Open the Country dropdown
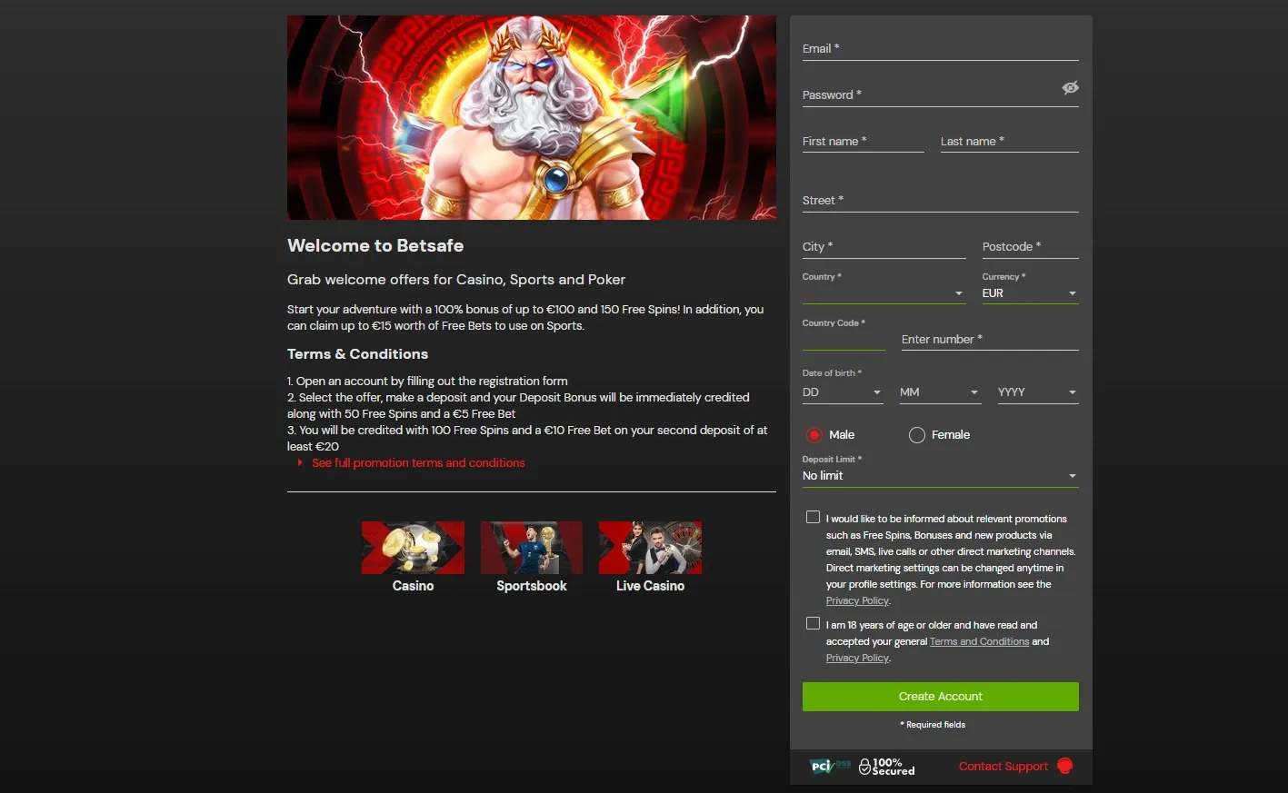Viewport: 1288px width, 793px height. [958, 292]
